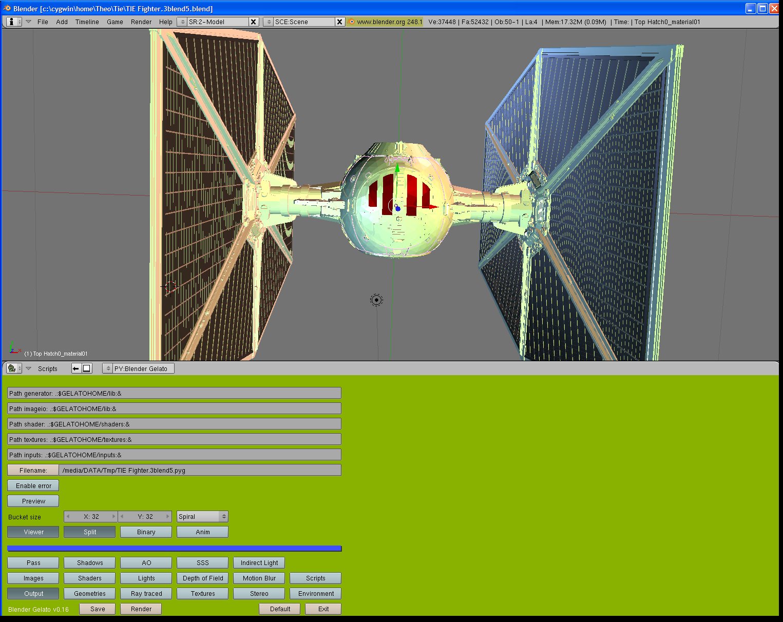
Task: Click the Filename: browse button
Action: [33, 471]
